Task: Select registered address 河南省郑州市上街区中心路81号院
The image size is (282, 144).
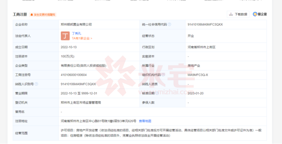Action: point(98,121)
